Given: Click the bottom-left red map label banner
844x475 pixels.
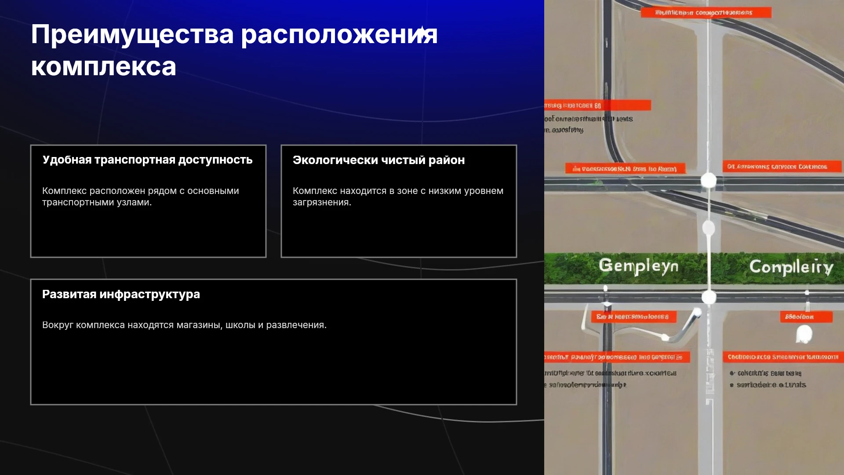Looking at the screenshot, I should 617,357.
